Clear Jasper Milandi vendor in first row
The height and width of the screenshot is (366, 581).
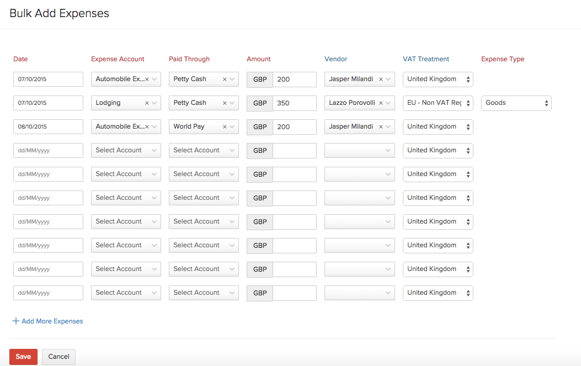coord(381,79)
